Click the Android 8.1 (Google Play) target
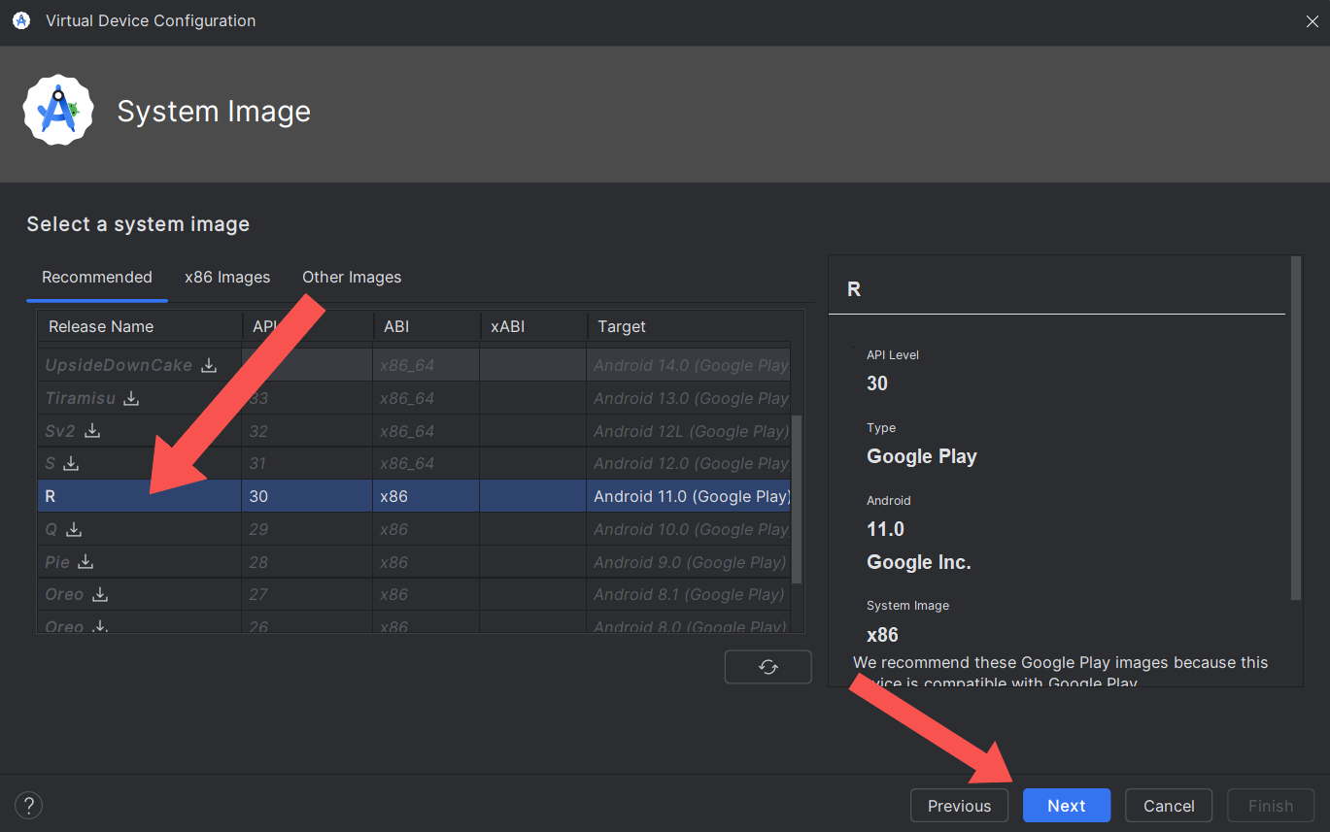1330x832 pixels. click(x=690, y=594)
